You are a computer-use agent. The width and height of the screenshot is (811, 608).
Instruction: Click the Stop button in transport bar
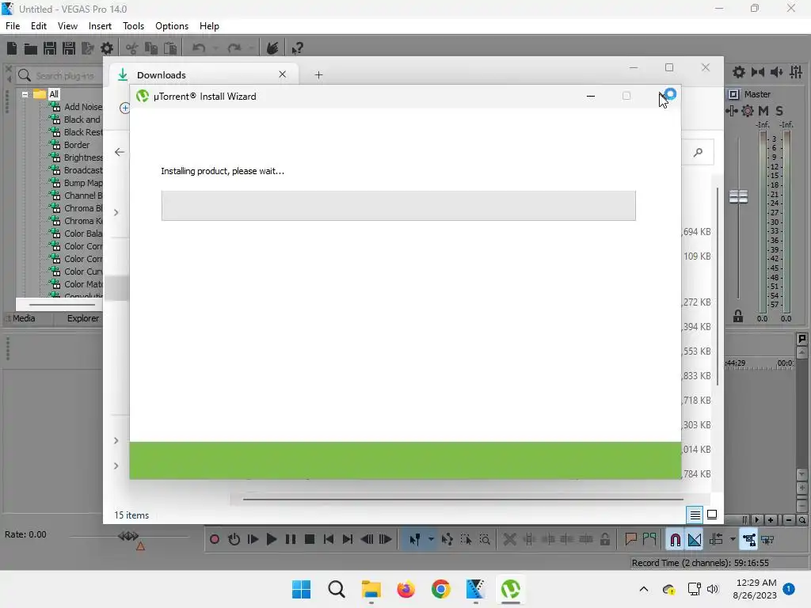click(310, 540)
